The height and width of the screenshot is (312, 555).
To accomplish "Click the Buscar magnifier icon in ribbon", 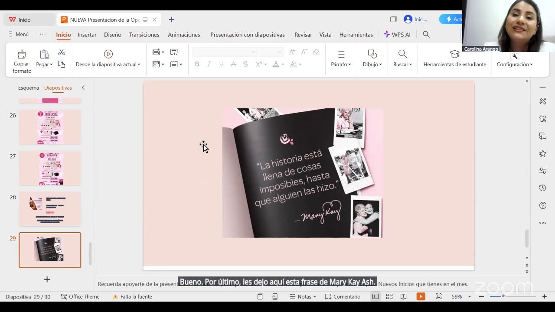I will (403, 54).
